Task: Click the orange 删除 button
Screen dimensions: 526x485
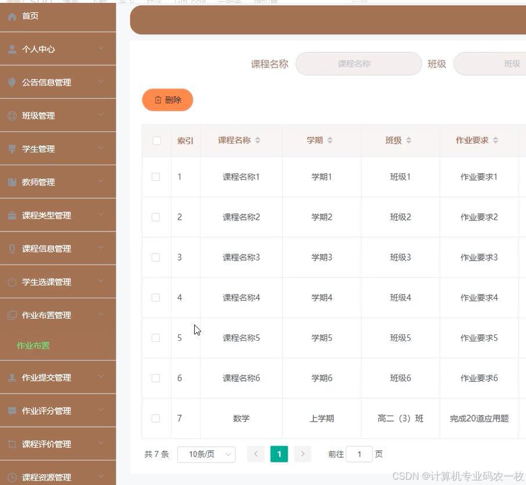Action: coord(168,99)
